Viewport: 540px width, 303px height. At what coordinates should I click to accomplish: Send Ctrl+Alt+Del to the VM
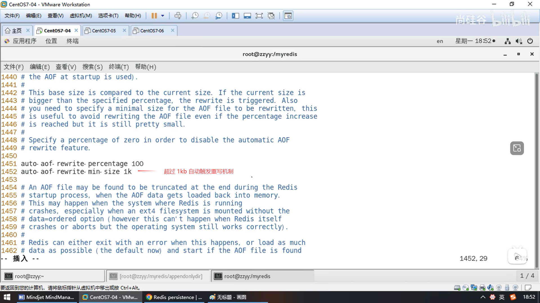(178, 16)
